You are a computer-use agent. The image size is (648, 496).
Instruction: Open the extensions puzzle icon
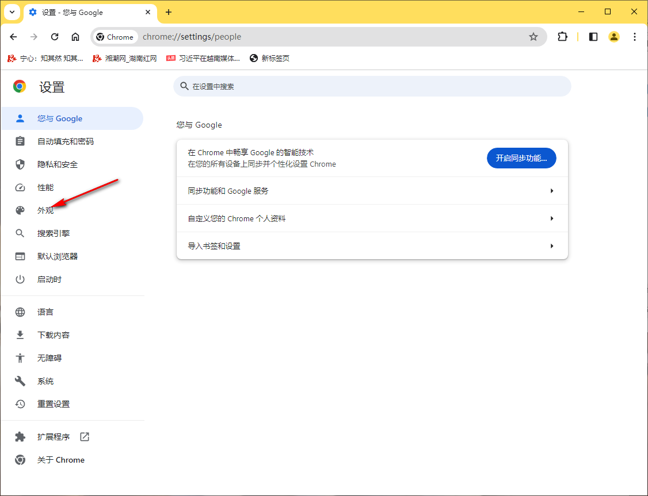click(x=562, y=37)
